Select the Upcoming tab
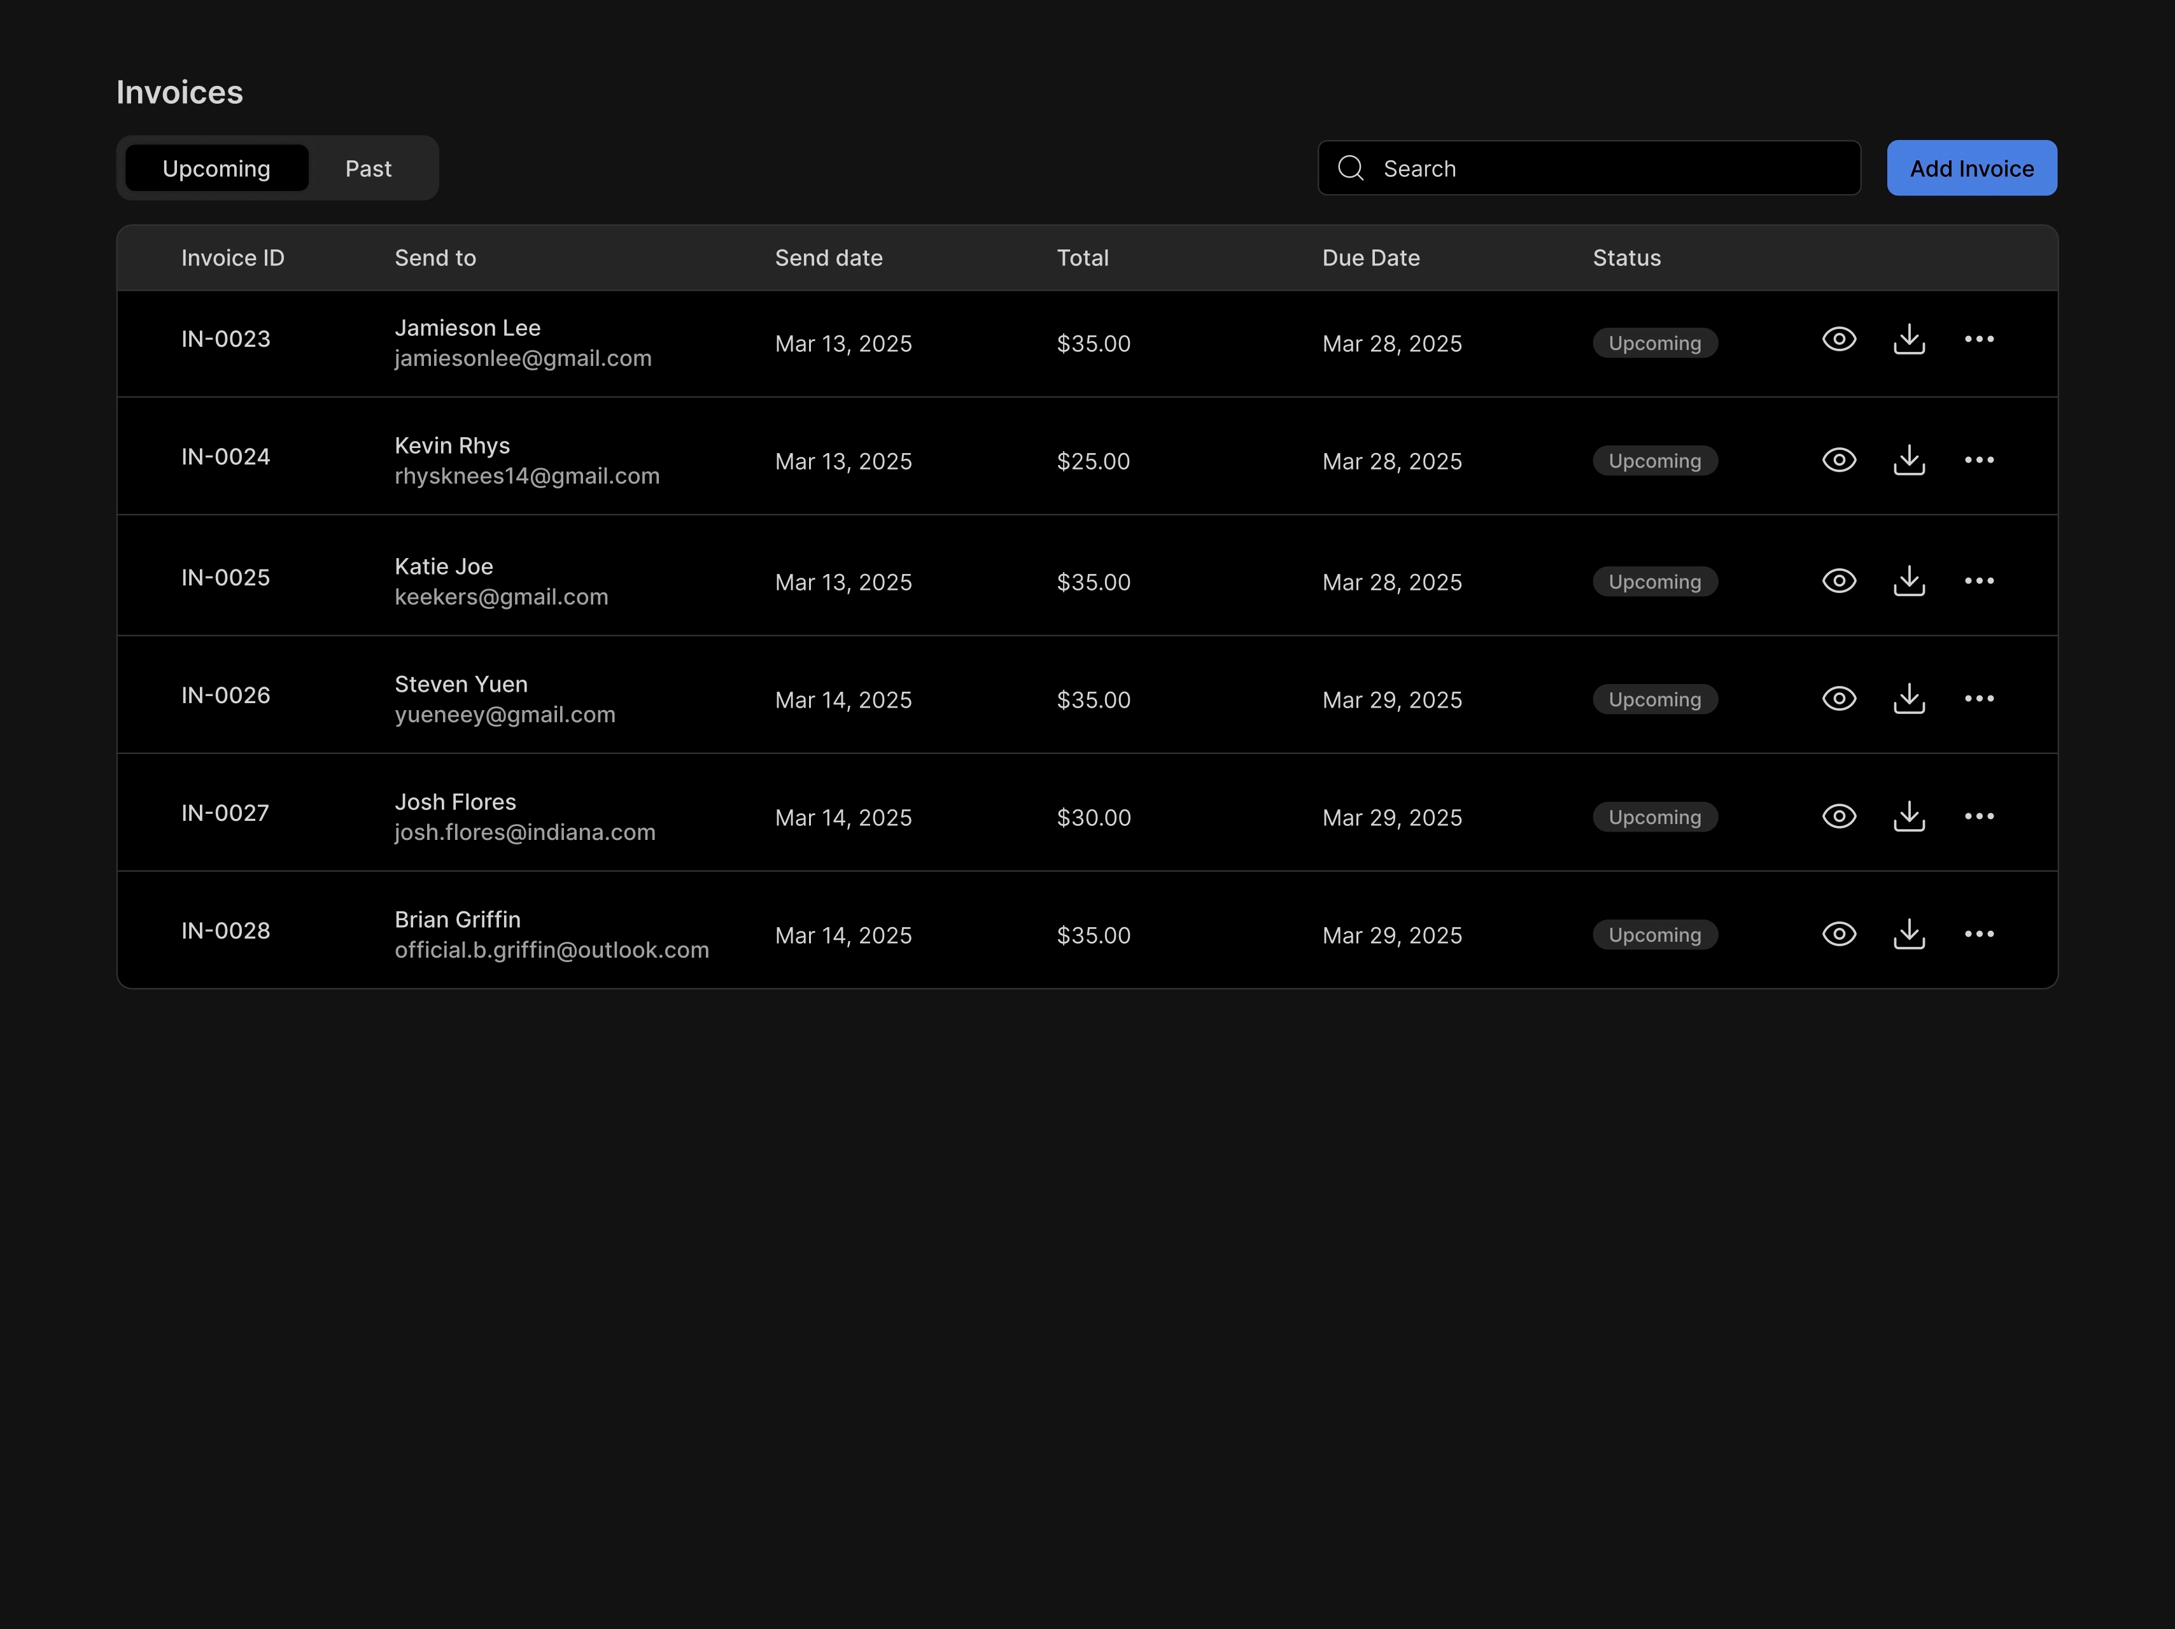Viewport: 2175px width, 1629px height. point(216,168)
